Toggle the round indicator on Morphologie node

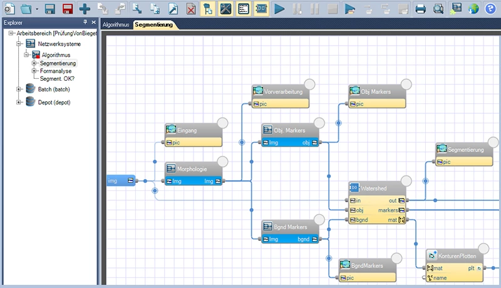click(x=222, y=162)
